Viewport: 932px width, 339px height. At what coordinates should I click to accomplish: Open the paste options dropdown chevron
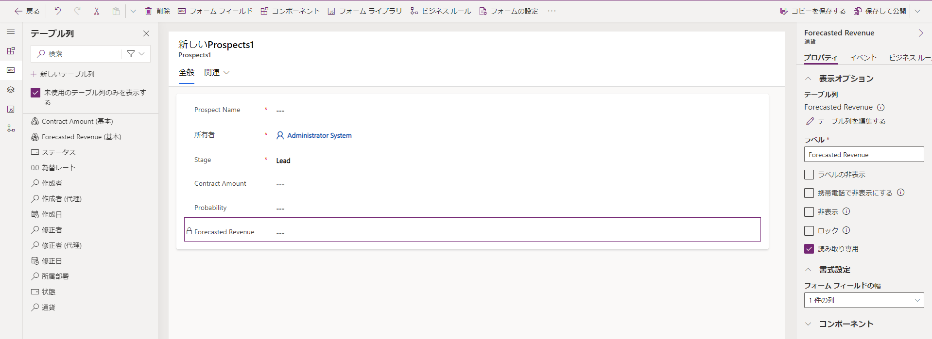point(133,11)
